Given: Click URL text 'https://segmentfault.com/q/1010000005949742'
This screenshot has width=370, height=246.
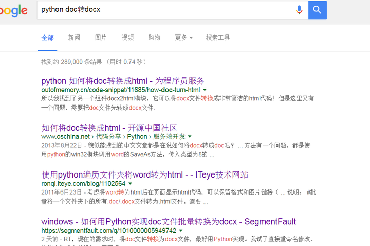Looking at the screenshot, I should [x=109, y=231].
